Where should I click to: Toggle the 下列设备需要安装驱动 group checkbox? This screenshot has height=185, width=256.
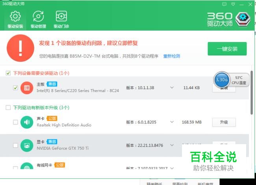pos(8,73)
